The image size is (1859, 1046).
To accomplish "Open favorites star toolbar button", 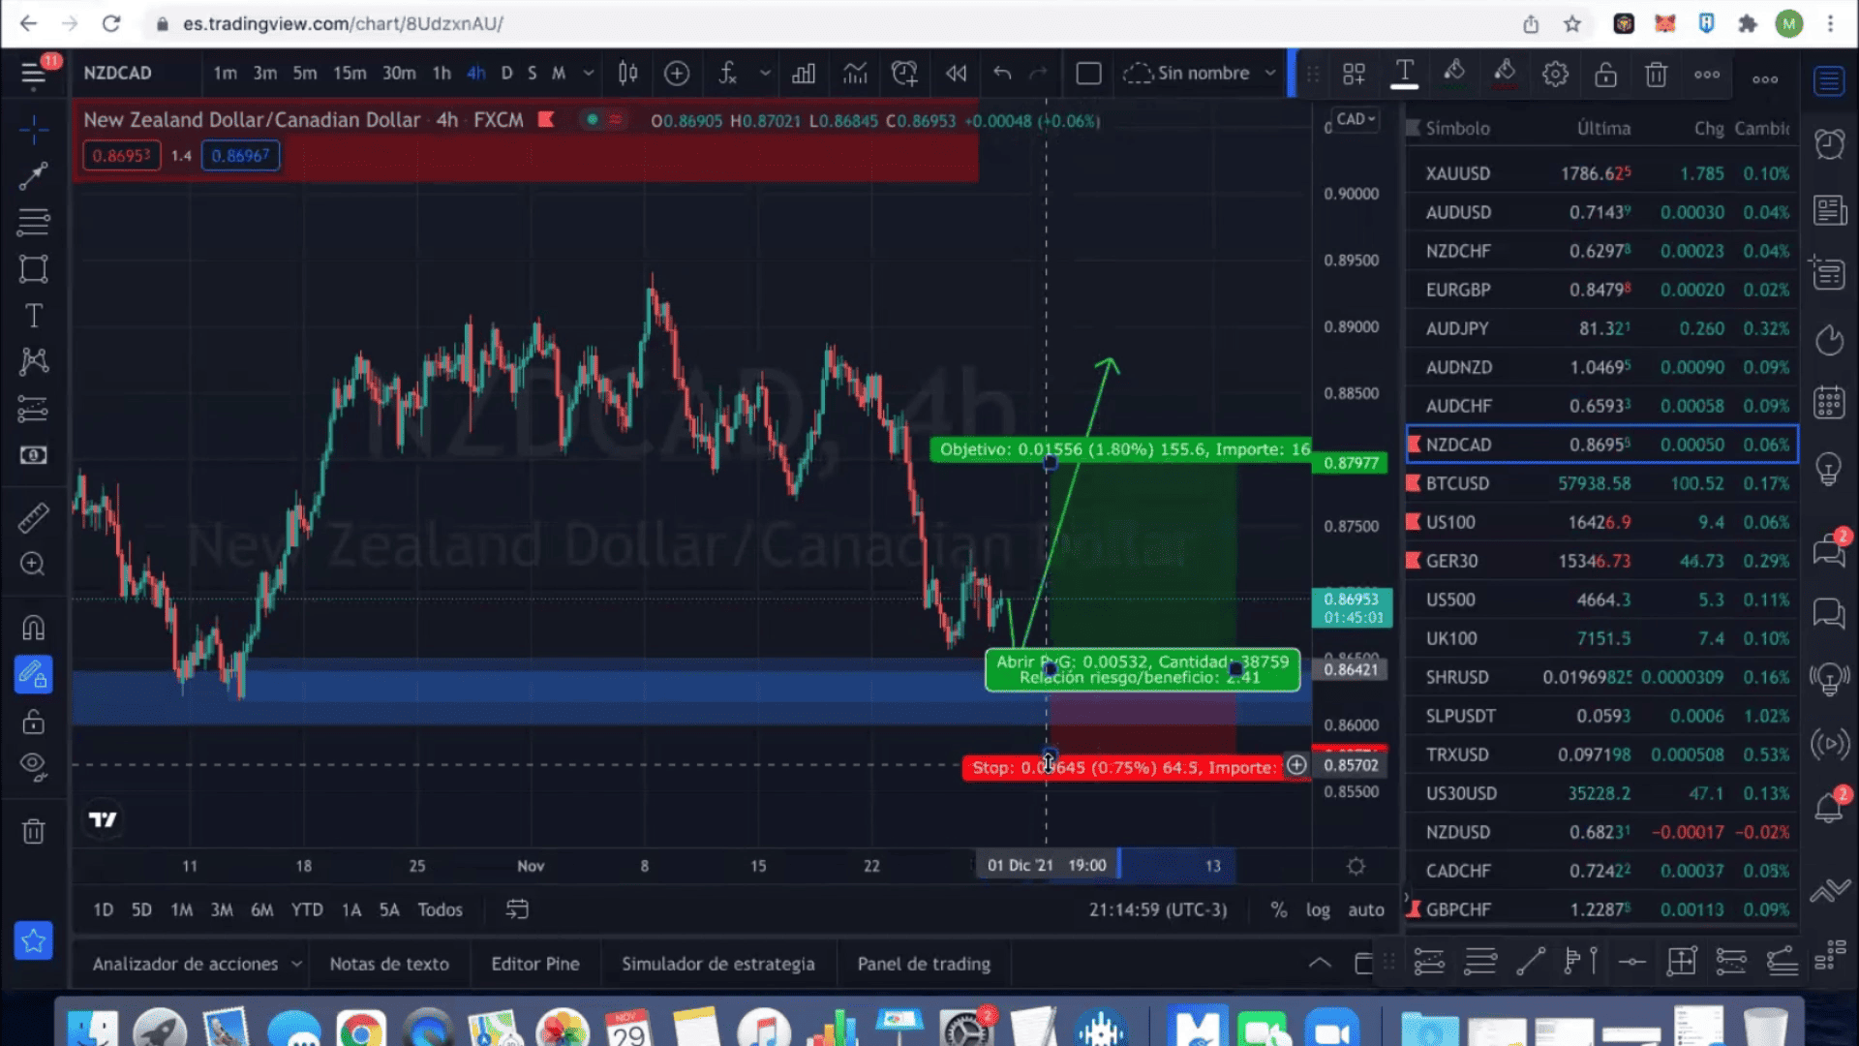I will [33, 940].
